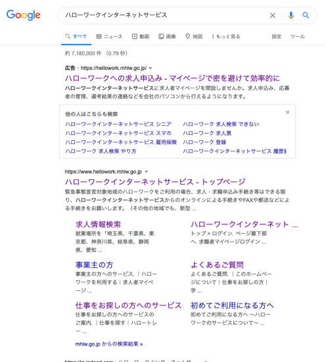This screenshot has height=362, width=326.
Task: Search ハローワークインターネットサービス 履歴書
Action: pyautogui.click(x=235, y=151)
